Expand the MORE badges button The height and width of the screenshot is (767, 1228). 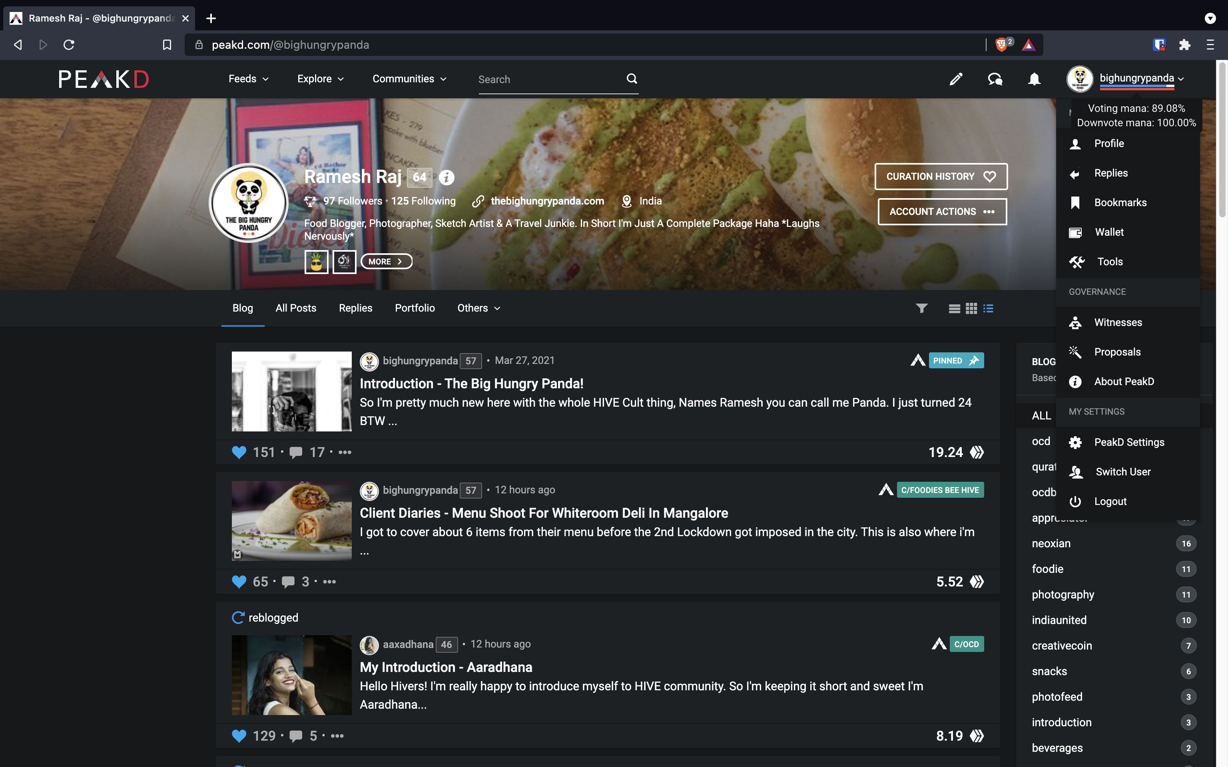[x=386, y=261]
